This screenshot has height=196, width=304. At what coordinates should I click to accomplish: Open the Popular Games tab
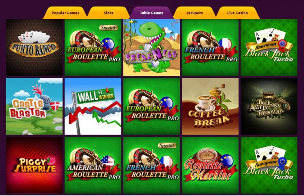coord(65,13)
